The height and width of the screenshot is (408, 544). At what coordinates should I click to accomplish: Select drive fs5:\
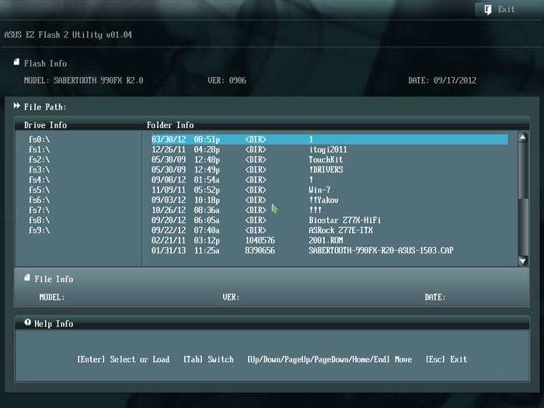coord(39,190)
